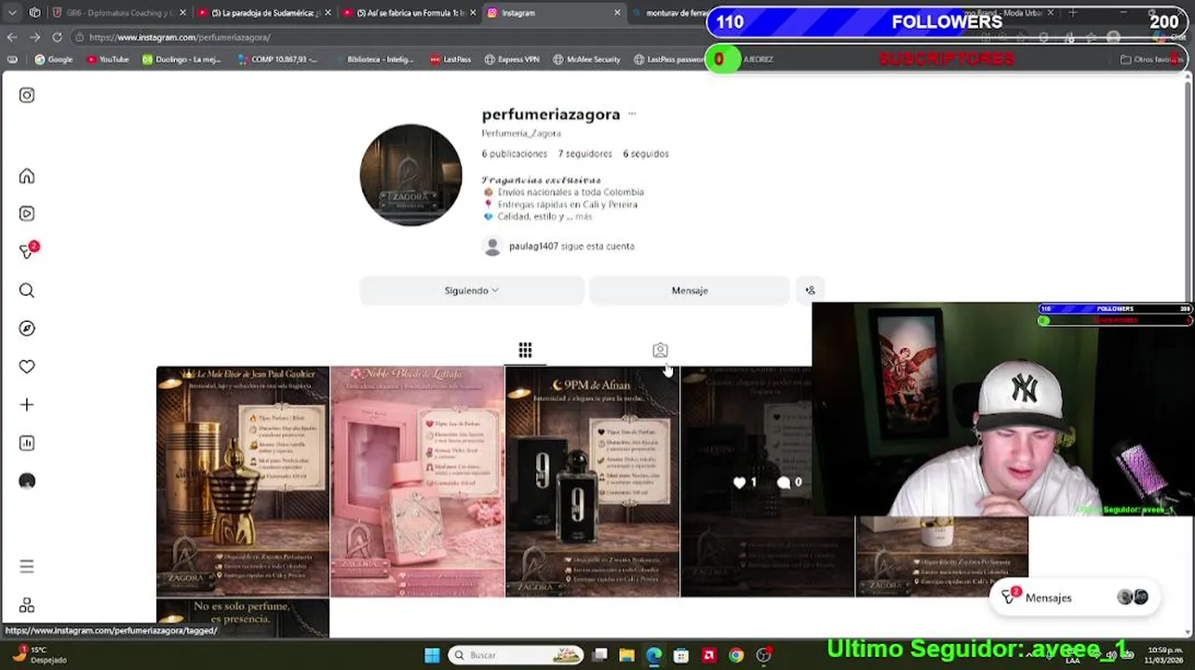This screenshot has height=670, width=1195.
Task: Click the taskbar Buscar search box
Action: [x=517, y=655]
